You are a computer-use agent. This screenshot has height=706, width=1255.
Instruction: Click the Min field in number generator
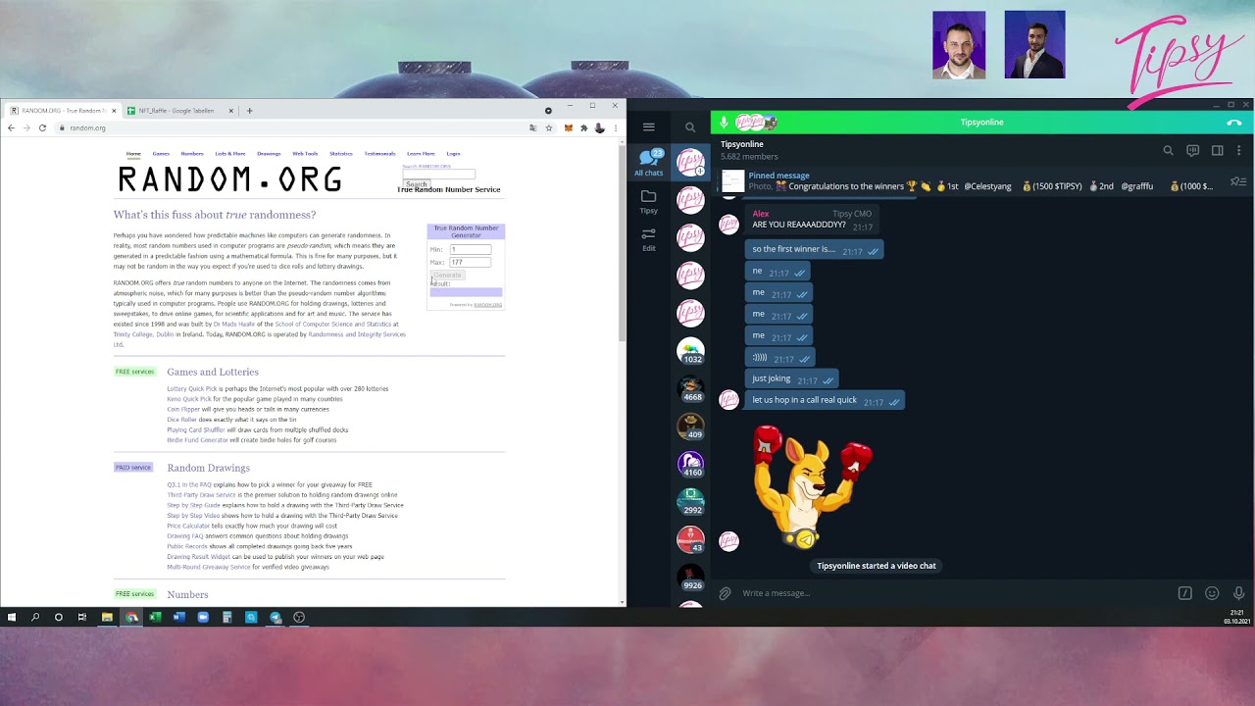471,250
